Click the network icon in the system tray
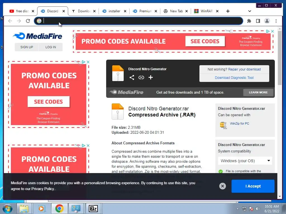The width and height of the screenshot is (286, 214). [x=244, y=209]
